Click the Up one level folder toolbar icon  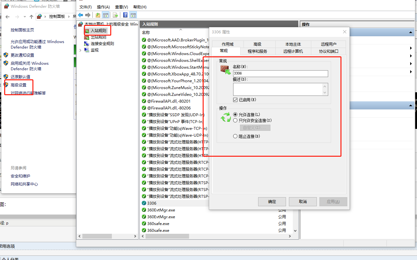pos(98,15)
